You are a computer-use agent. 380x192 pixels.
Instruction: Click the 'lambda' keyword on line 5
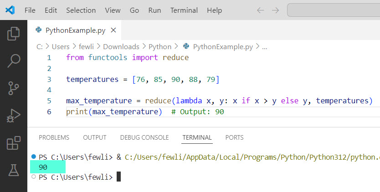pos(189,101)
